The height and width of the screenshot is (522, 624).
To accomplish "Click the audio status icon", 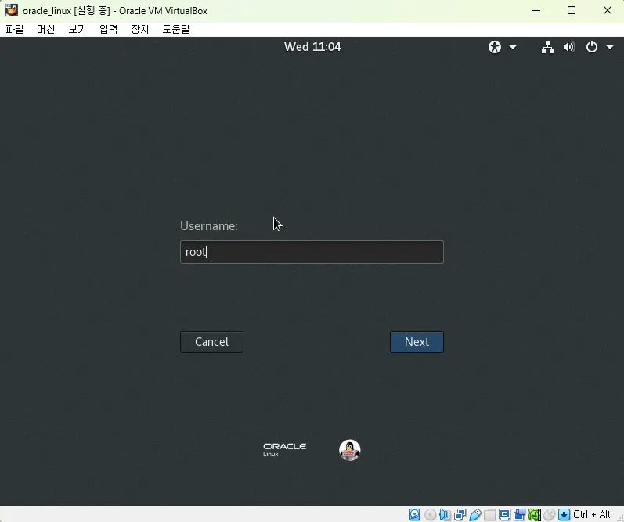I will point(445,514).
